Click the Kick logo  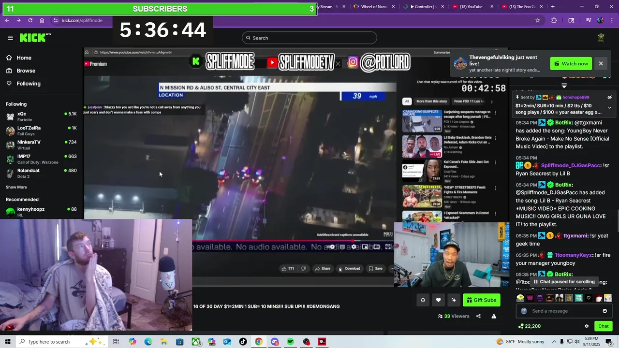(x=35, y=38)
